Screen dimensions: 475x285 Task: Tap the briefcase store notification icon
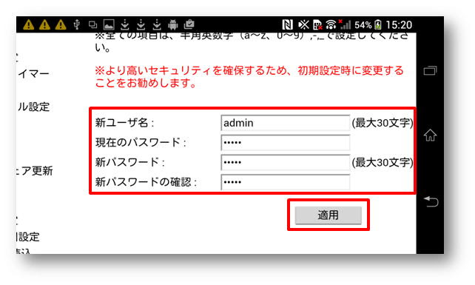[189, 24]
